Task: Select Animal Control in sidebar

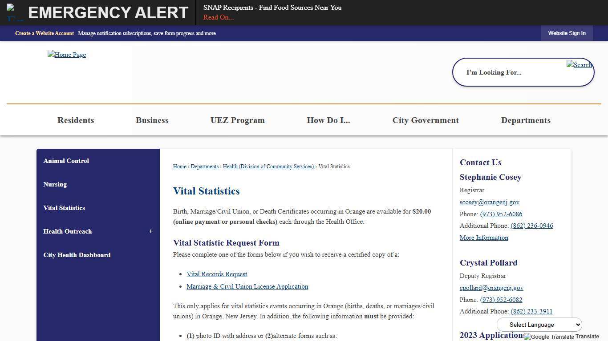Action: tap(66, 161)
